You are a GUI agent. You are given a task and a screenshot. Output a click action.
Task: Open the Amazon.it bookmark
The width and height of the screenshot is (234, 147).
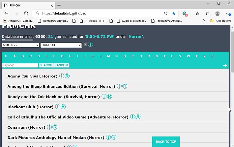[x=18, y=21]
